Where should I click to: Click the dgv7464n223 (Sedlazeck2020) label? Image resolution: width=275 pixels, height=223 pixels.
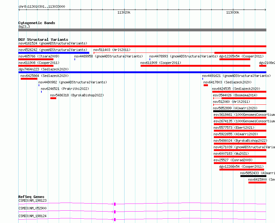click(x=44, y=69)
